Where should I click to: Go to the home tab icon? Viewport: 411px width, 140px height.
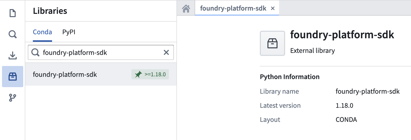point(186,9)
